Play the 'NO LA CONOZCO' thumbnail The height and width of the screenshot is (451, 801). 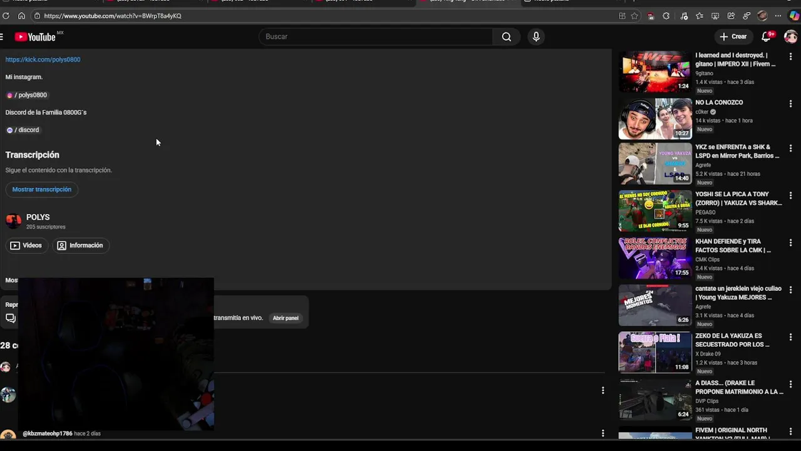[x=655, y=118]
